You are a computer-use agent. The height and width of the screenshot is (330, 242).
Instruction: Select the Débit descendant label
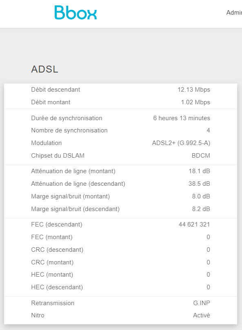point(56,90)
